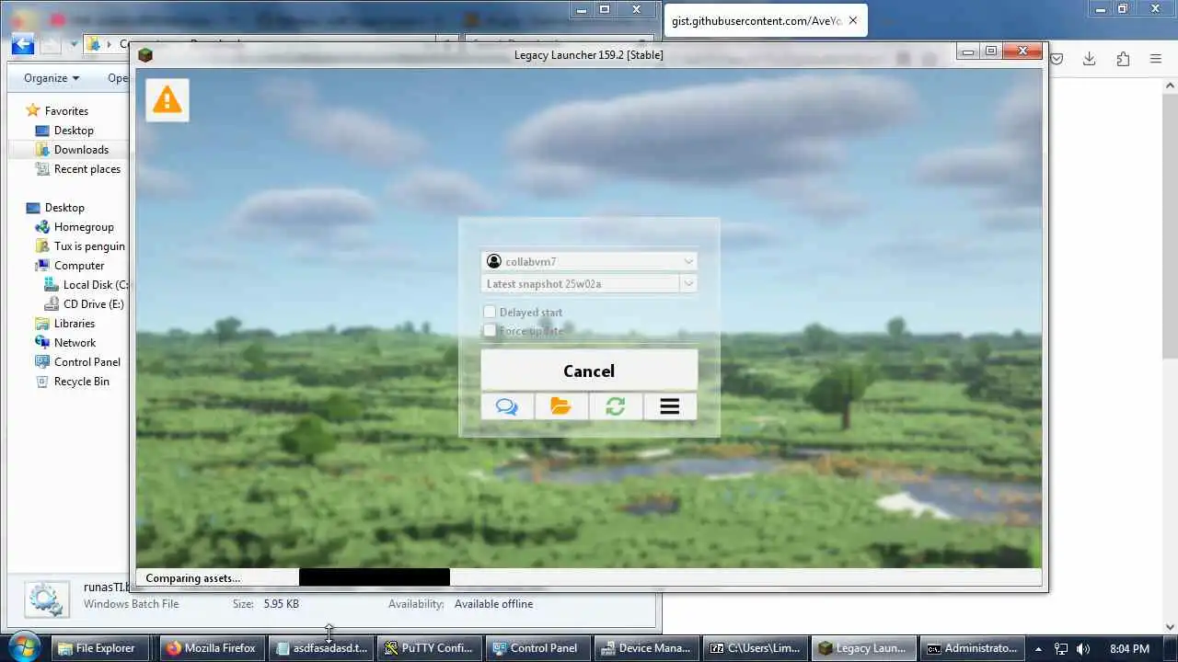Open the volume speaker tray icon

pos(1082,648)
